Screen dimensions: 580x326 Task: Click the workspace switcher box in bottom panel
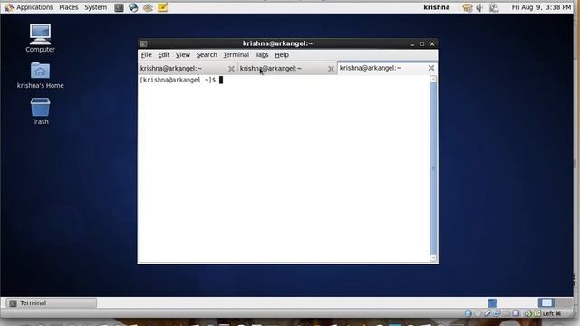pos(546,303)
